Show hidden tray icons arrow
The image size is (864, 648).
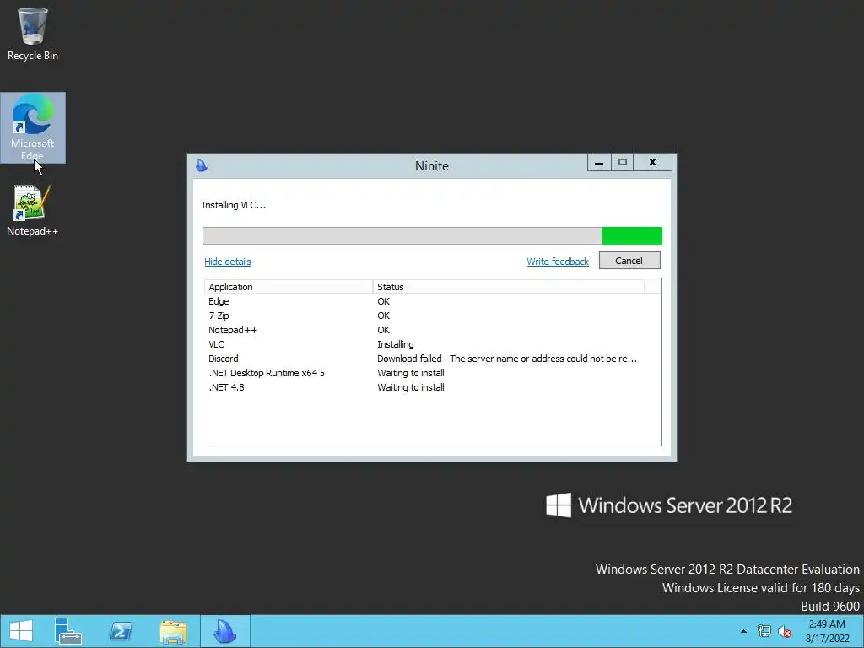[x=743, y=631]
